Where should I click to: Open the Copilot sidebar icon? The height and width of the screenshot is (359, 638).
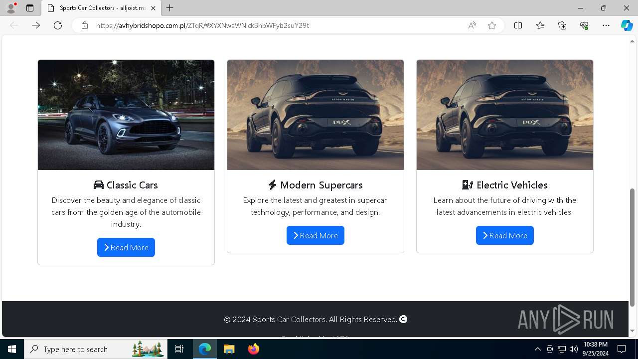(627, 25)
